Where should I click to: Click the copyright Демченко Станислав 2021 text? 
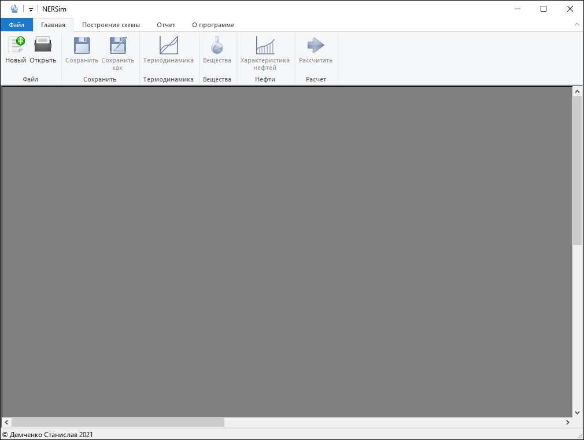click(x=47, y=435)
